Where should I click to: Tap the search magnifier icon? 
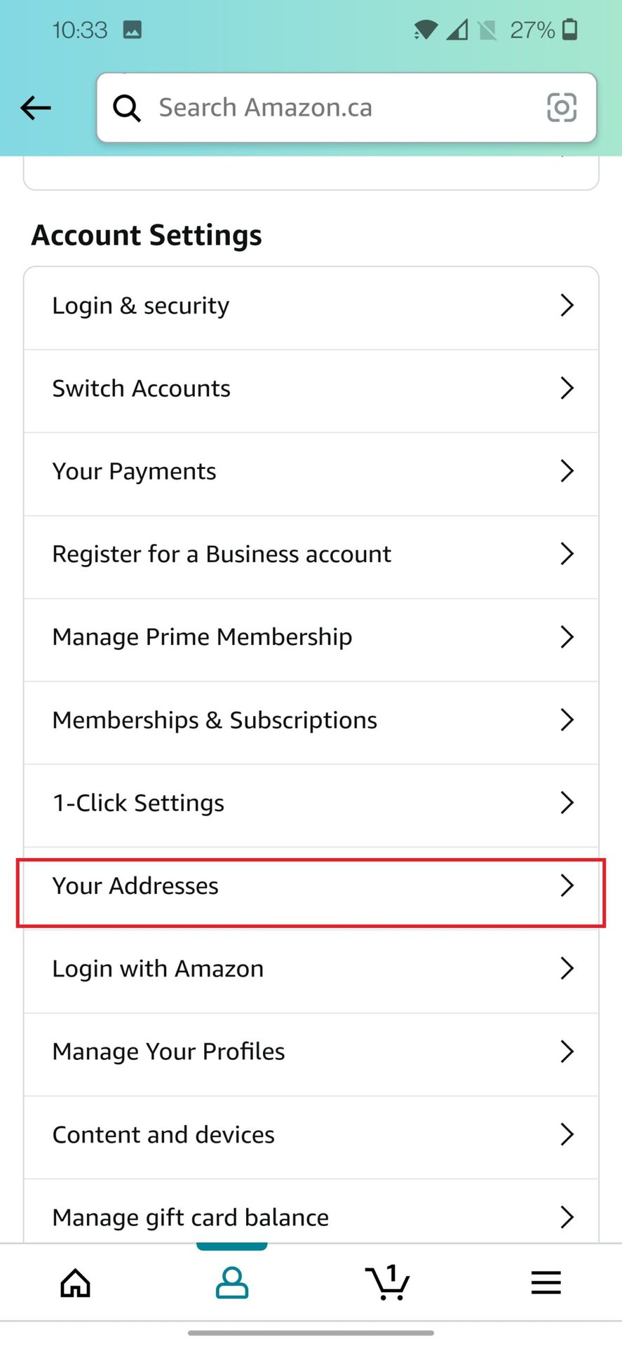pos(127,108)
